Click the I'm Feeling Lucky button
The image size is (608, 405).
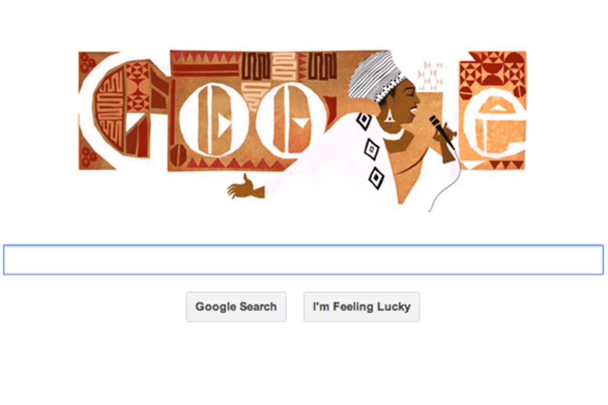point(361,307)
